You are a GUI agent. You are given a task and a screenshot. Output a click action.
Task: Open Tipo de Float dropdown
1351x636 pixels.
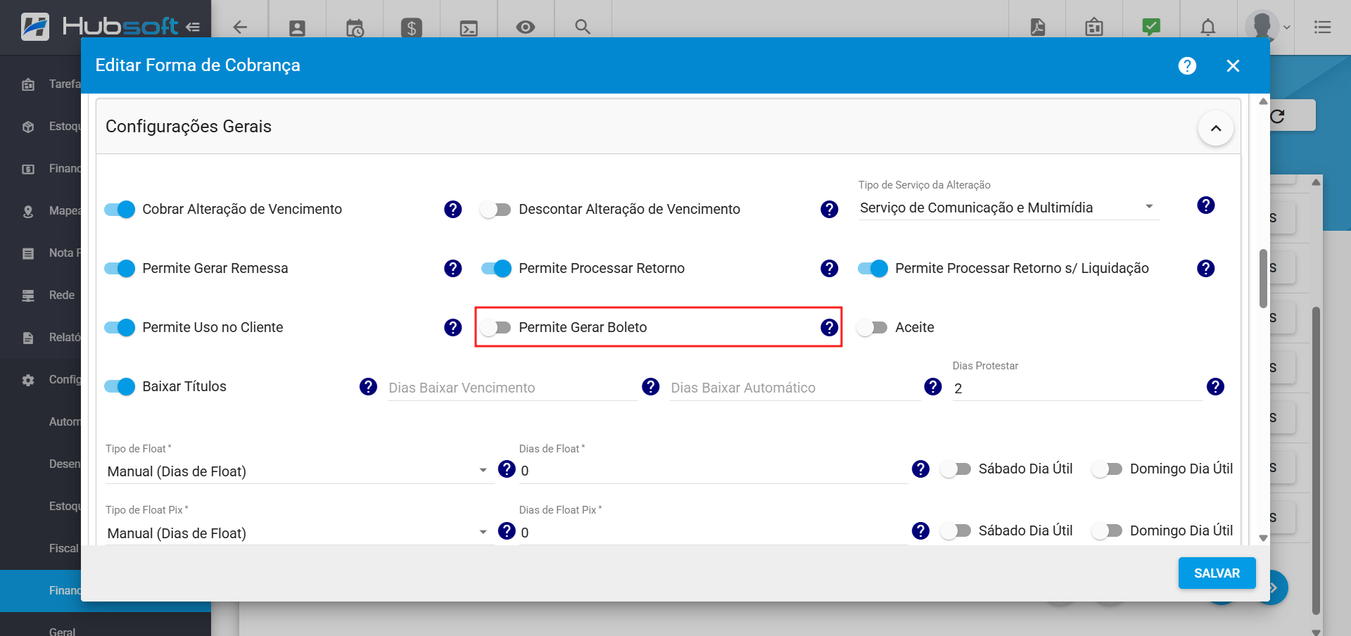[x=299, y=471]
